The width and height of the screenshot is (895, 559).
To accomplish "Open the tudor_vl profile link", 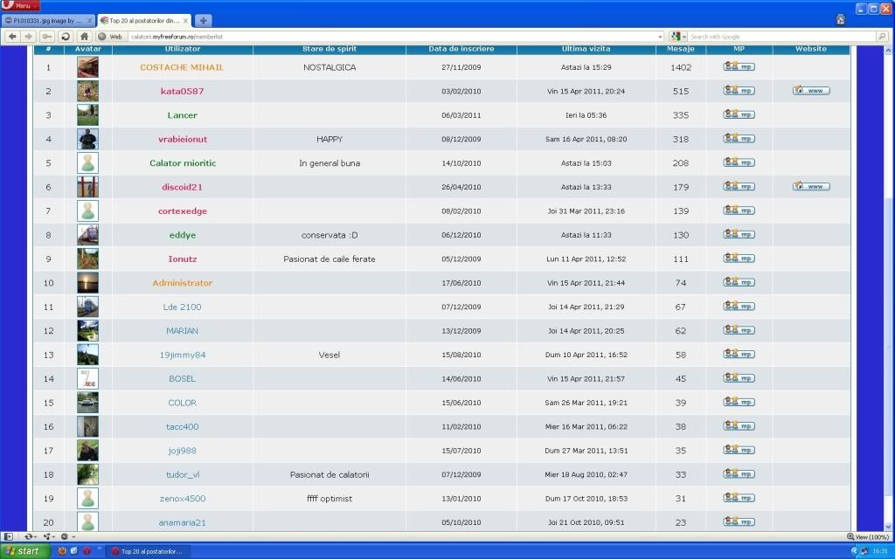I will click(183, 474).
